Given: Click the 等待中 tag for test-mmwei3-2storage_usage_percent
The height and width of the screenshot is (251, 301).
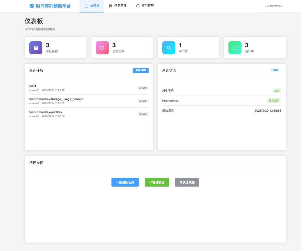Looking at the screenshot, I should pyautogui.click(x=143, y=101).
